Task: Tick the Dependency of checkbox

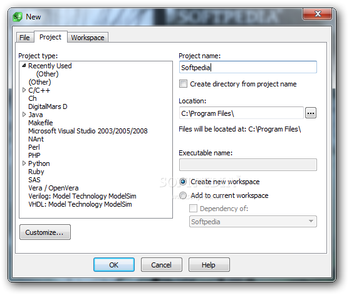Action: (x=193, y=209)
